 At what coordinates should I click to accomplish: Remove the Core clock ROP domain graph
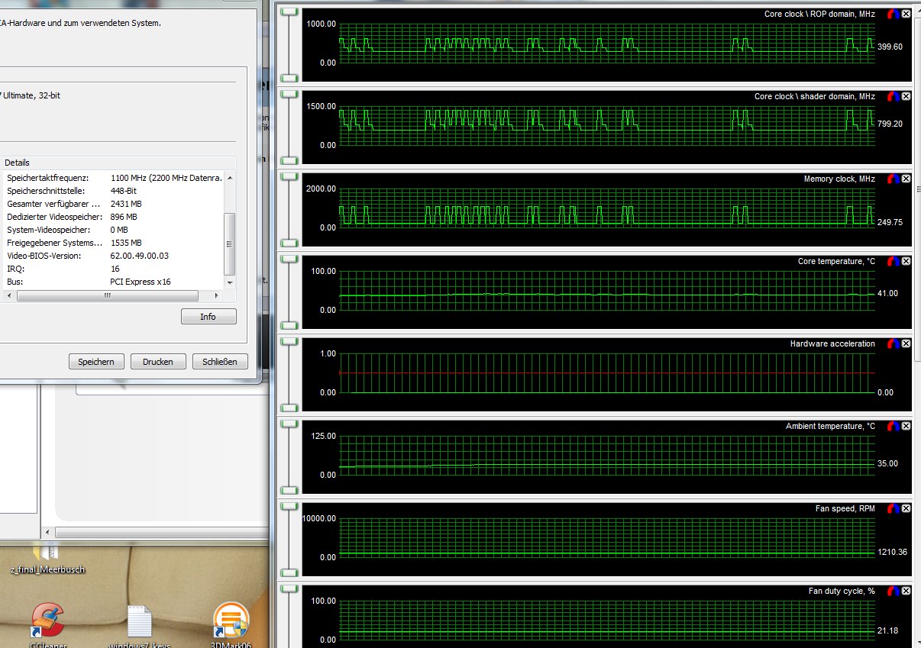pyautogui.click(x=906, y=14)
